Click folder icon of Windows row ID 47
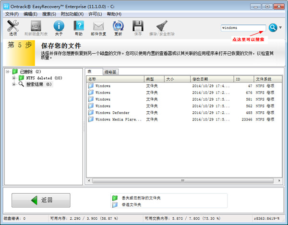 point(91,86)
